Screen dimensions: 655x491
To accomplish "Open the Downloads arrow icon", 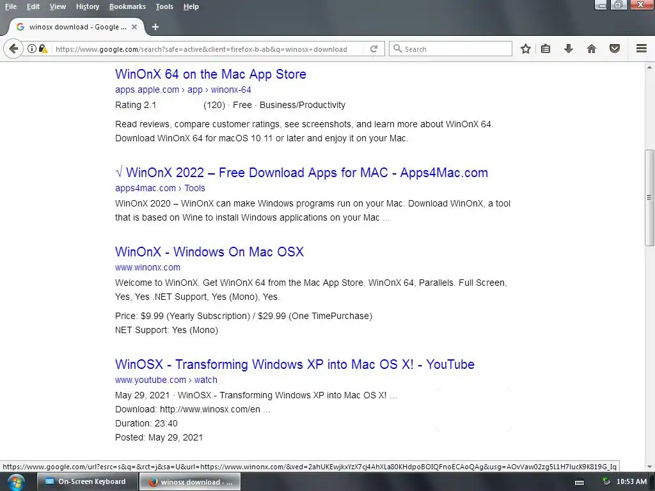I will (x=569, y=49).
